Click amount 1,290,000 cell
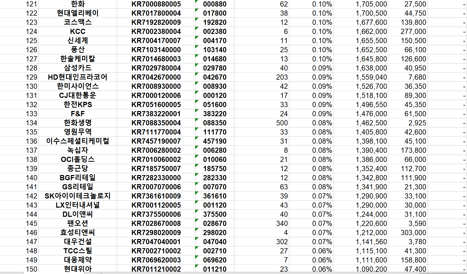467x274 pixels. [x=361, y=205]
